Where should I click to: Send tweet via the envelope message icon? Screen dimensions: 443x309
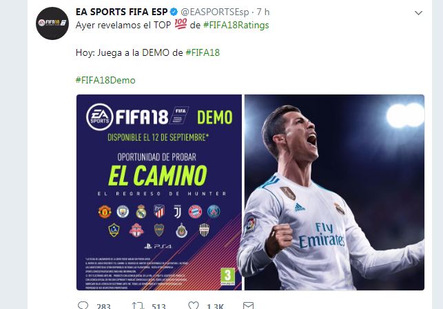[248, 306]
